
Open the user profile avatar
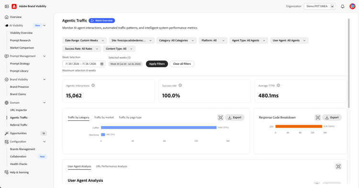point(352,6)
